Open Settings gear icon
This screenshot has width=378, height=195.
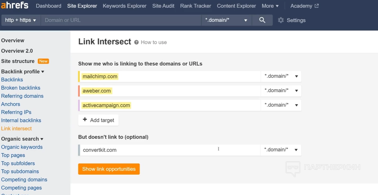[281, 20]
